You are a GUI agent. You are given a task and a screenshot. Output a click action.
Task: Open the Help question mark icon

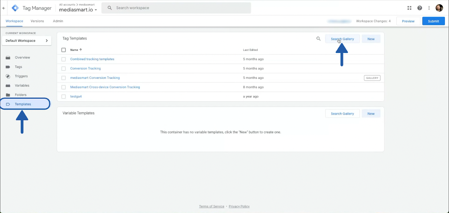point(420,8)
